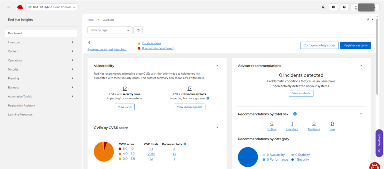Viewport: 384px width, 169px height.
Task: Open the 1 Security category link
Action: (302, 159)
